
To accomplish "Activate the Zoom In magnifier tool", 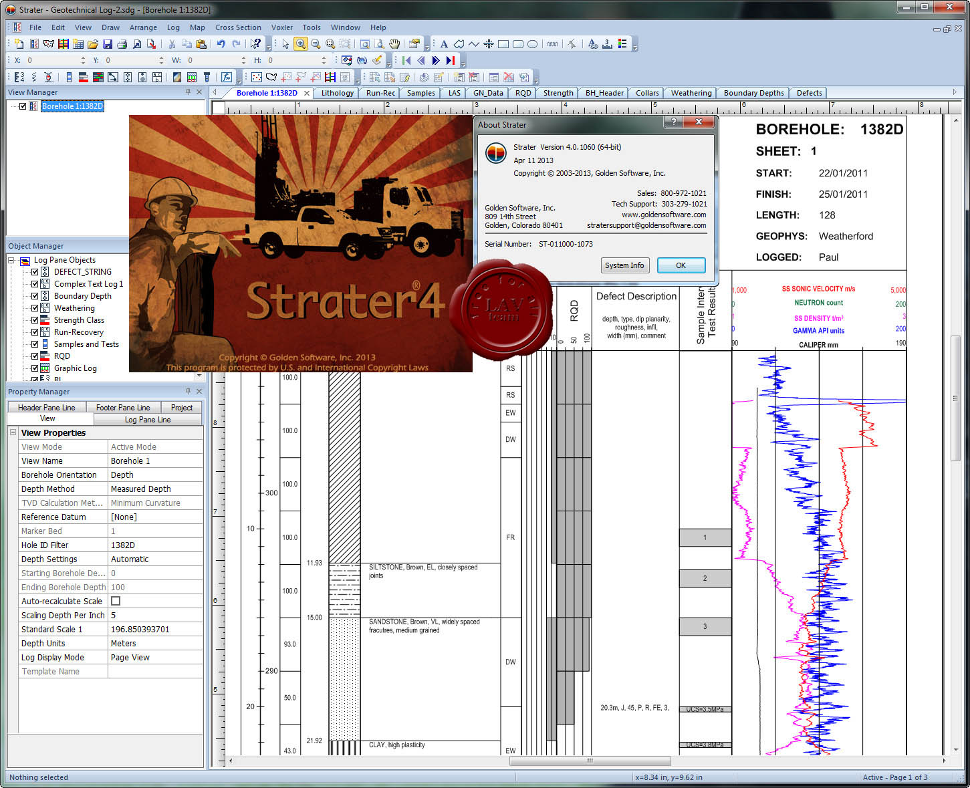I will tap(301, 44).
